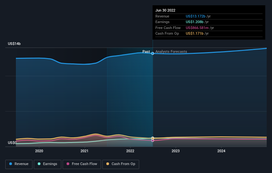
Task: Click the tooltip 'Earnings' row label
Action: pos(162,22)
